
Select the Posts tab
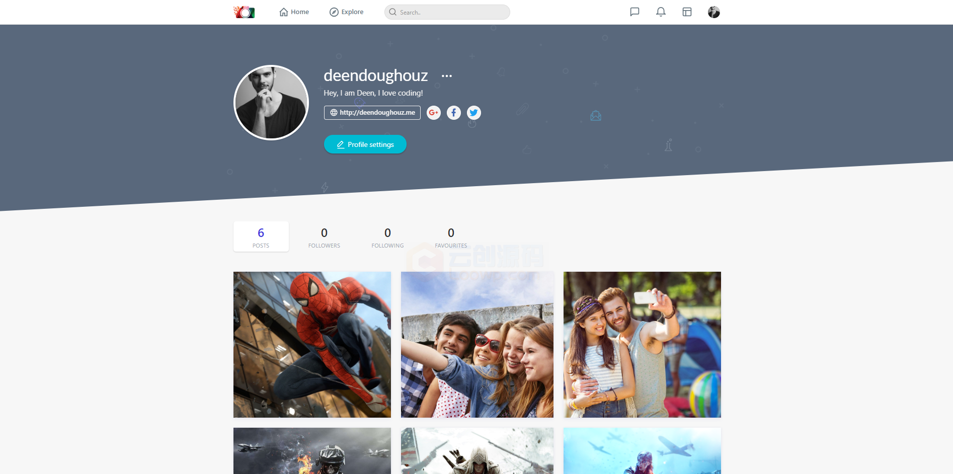coord(261,236)
